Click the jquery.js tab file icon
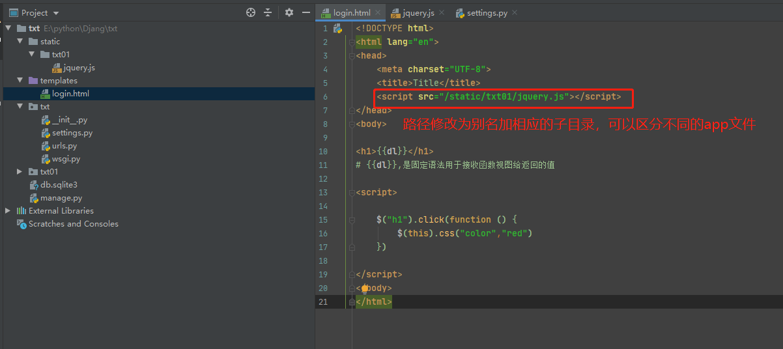 pyautogui.click(x=395, y=13)
